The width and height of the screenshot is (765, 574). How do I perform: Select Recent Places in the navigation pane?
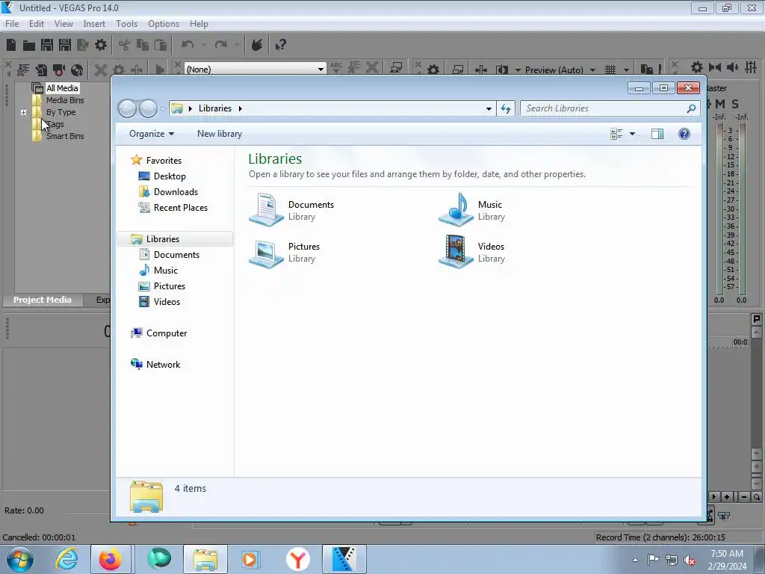pyautogui.click(x=181, y=208)
